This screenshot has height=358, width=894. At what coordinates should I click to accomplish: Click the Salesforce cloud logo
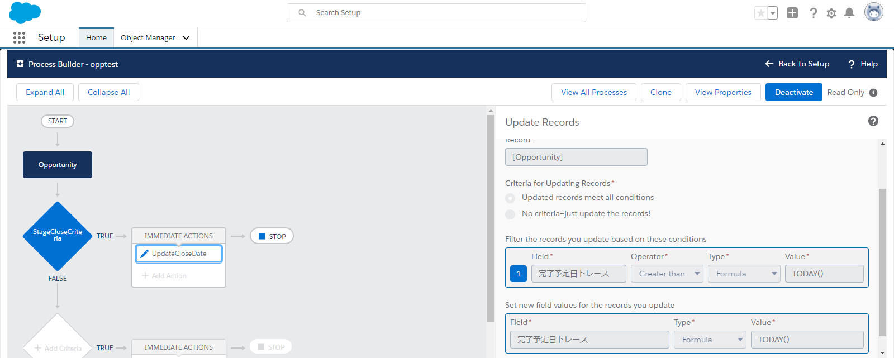(x=25, y=12)
